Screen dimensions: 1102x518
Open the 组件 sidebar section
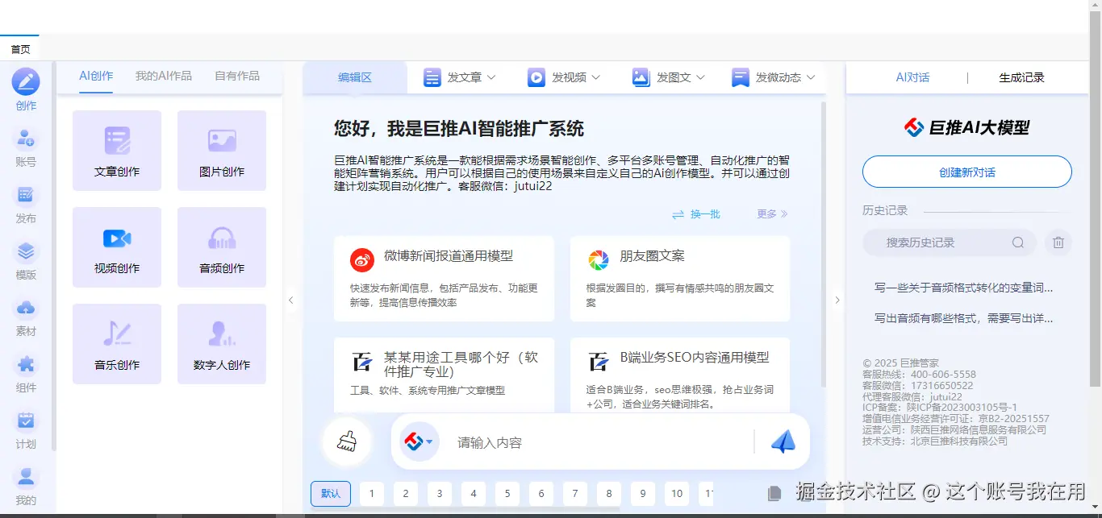pos(26,372)
